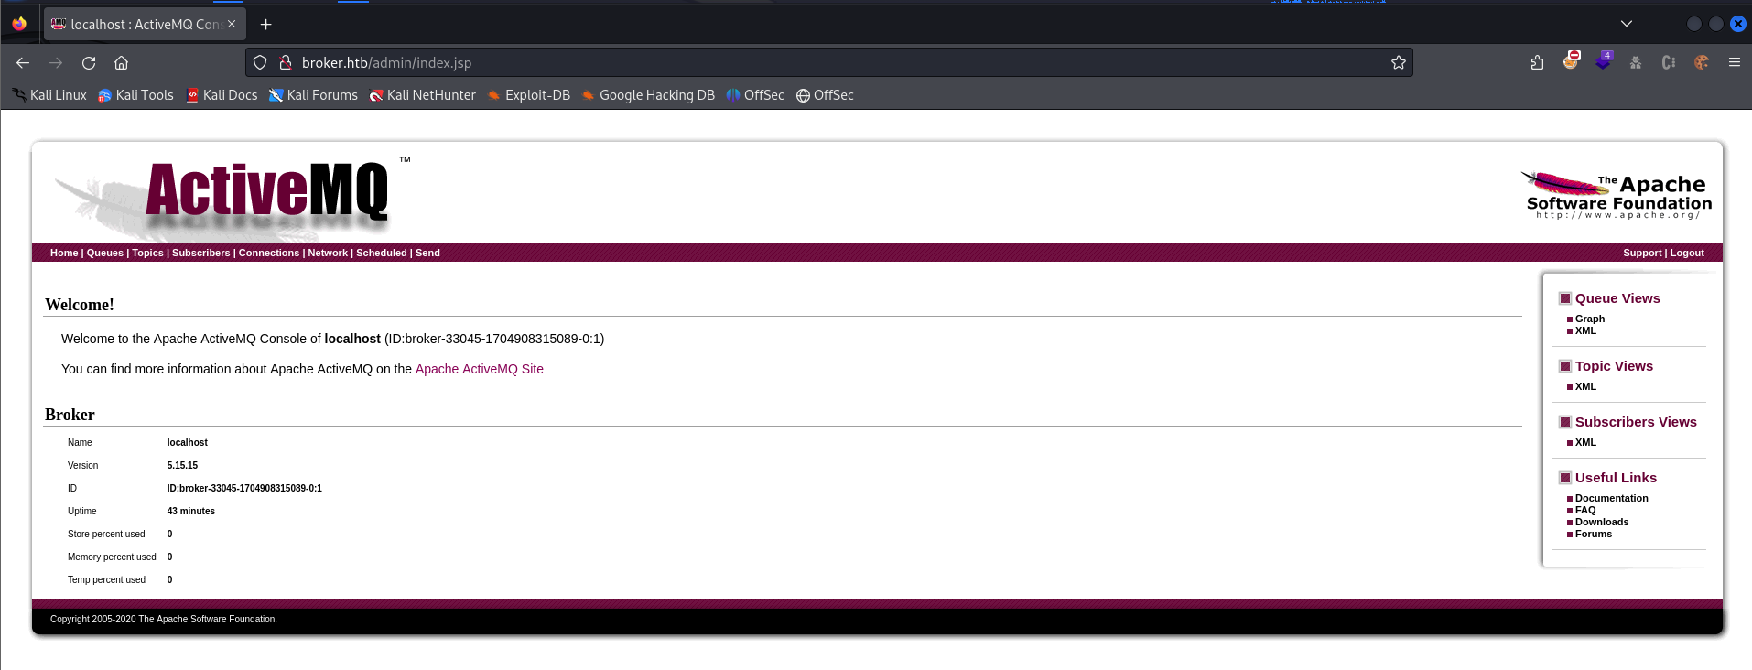Screen dimensions: 1752x670
Task: Open the Kali Tools bookmark
Action: tap(135, 95)
